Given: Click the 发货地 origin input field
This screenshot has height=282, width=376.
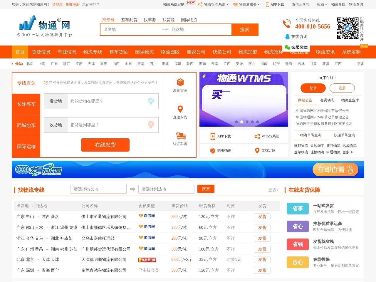Looking at the screenshot, I should pos(107,101).
